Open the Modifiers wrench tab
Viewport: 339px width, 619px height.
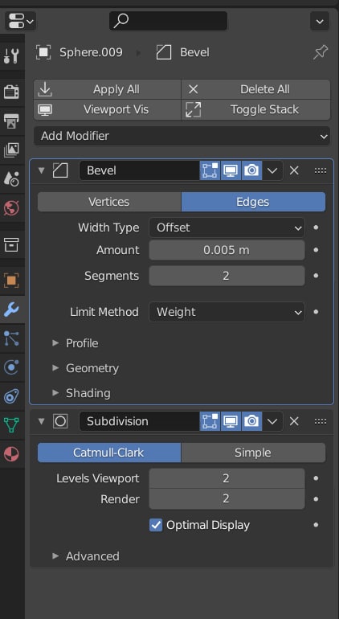12,309
